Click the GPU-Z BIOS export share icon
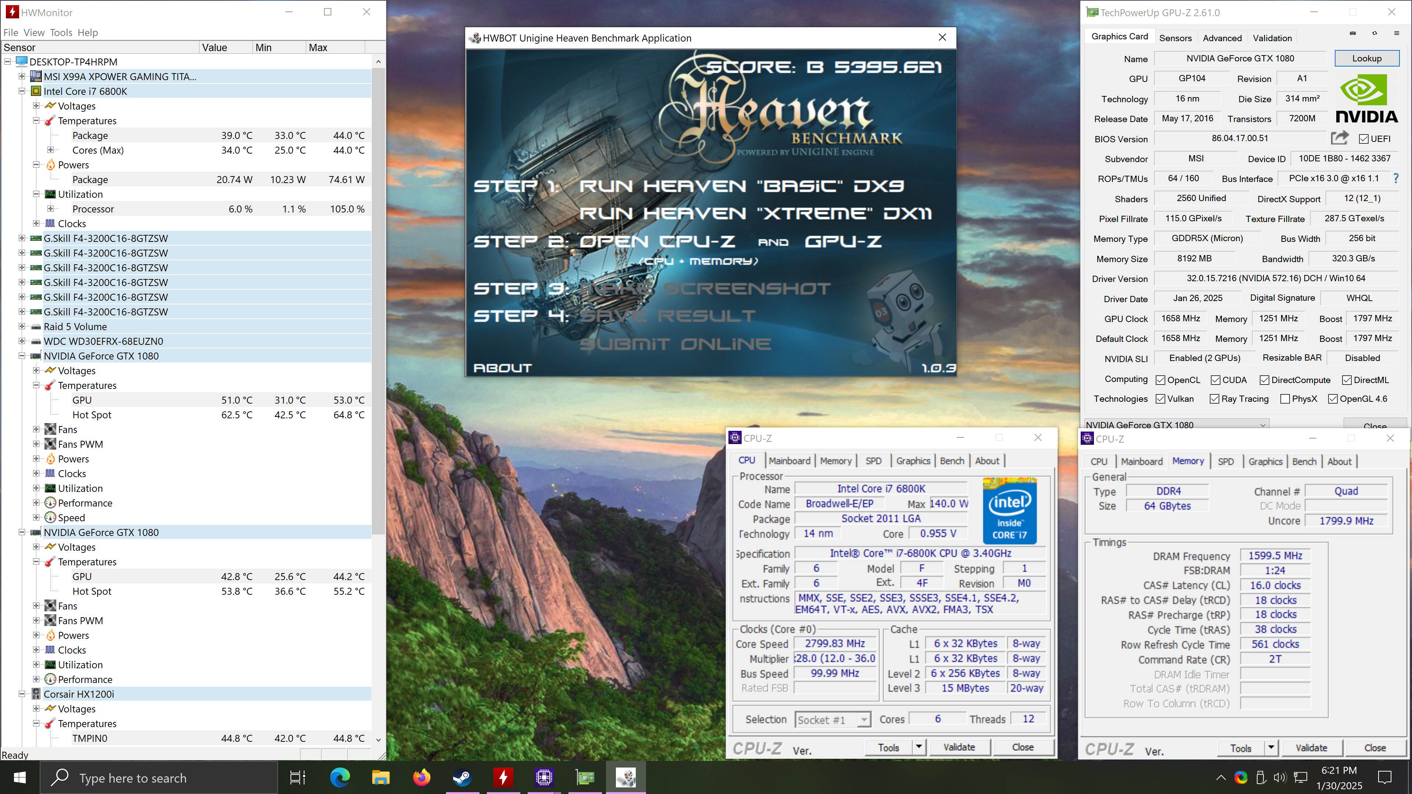Screen dimensions: 1412x794 coord(1340,138)
